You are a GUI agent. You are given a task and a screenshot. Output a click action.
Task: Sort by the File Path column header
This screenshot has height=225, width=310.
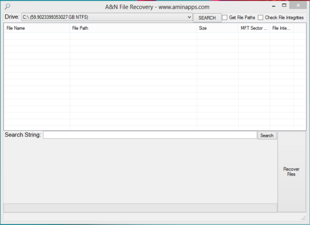133,28
